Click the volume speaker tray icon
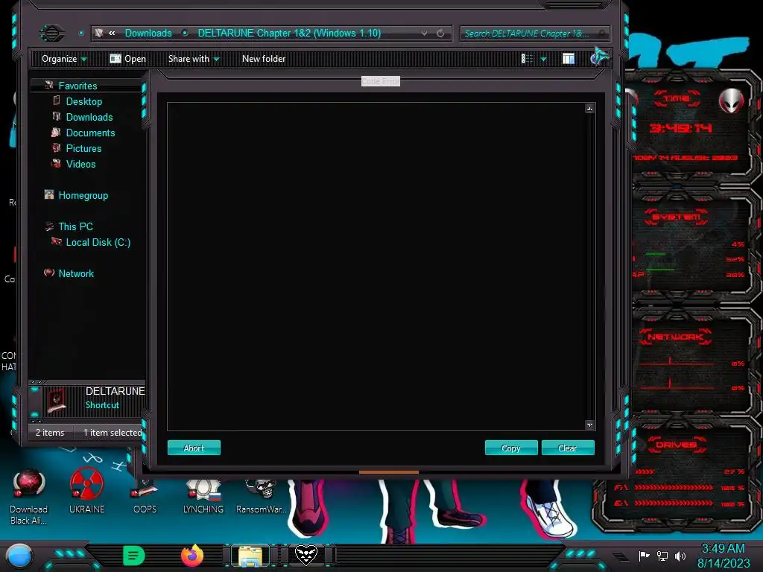This screenshot has width=763, height=572. click(x=680, y=556)
